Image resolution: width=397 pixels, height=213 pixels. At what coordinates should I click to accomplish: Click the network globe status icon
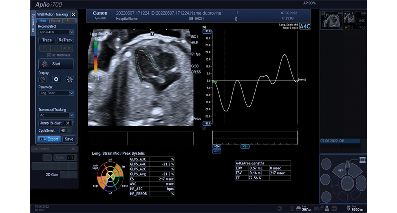point(292,209)
